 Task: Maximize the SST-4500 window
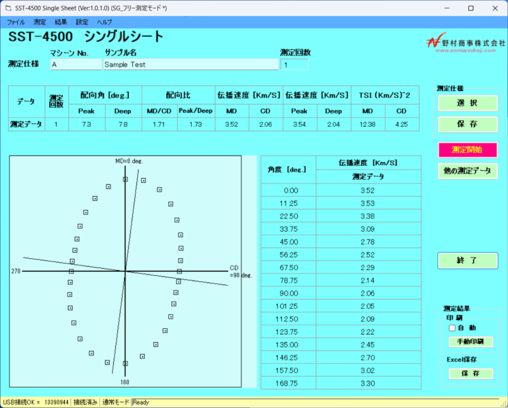pyautogui.click(x=471, y=8)
